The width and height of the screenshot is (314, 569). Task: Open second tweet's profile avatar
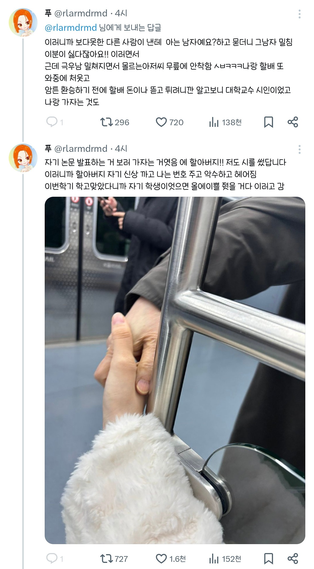point(23,158)
